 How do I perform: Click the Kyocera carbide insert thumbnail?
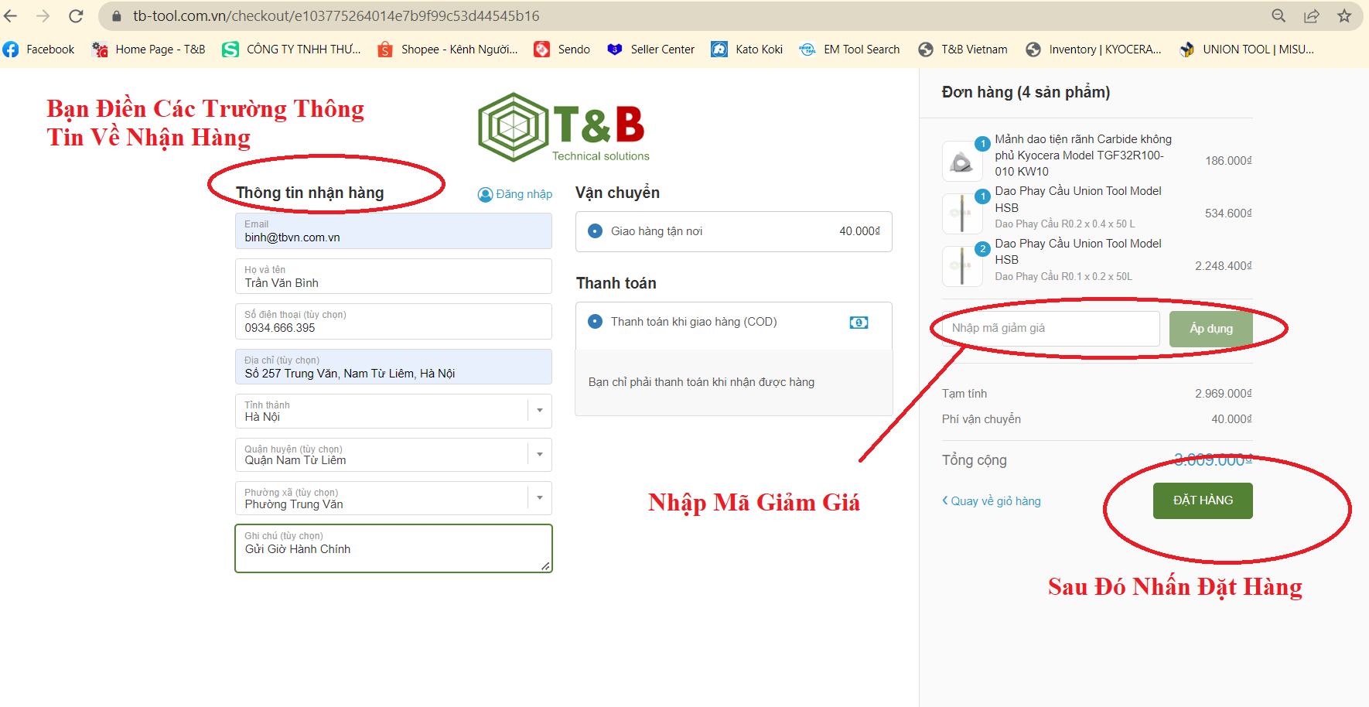(962, 161)
